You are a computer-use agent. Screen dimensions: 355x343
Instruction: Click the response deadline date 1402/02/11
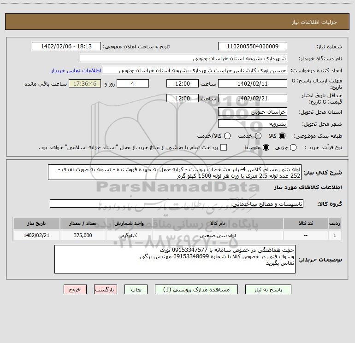click(x=253, y=83)
